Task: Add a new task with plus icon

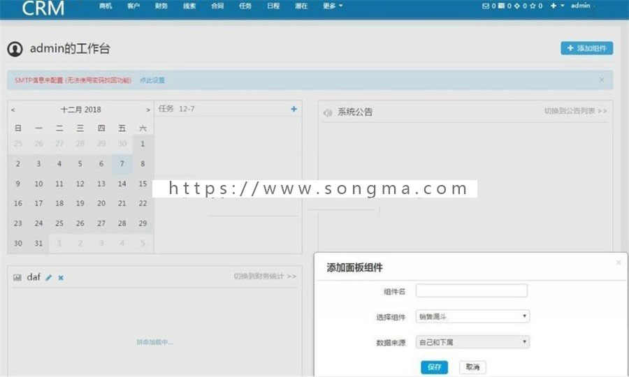Action: point(294,109)
